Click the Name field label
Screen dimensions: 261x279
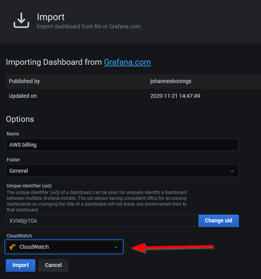click(13, 134)
